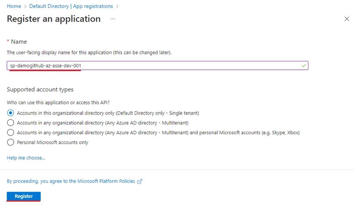Viewport: 354px width, 205px height.
Task: Select the single tenant radio button
Action: (x=10, y=113)
